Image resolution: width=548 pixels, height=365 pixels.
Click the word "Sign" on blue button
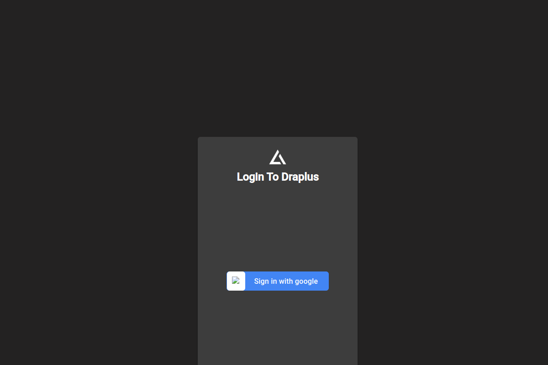point(262,281)
